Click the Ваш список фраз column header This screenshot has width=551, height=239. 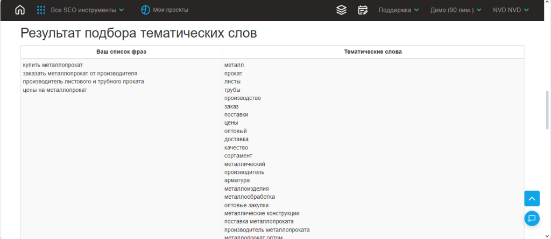(x=121, y=52)
